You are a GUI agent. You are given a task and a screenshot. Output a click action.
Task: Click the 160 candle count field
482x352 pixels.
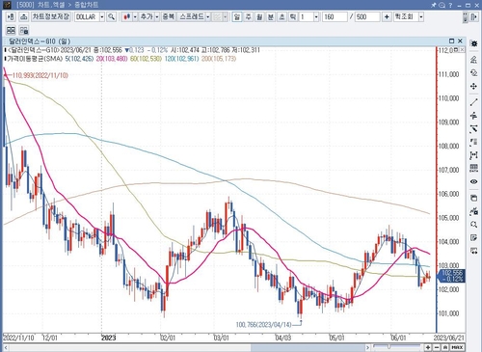pos(335,16)
